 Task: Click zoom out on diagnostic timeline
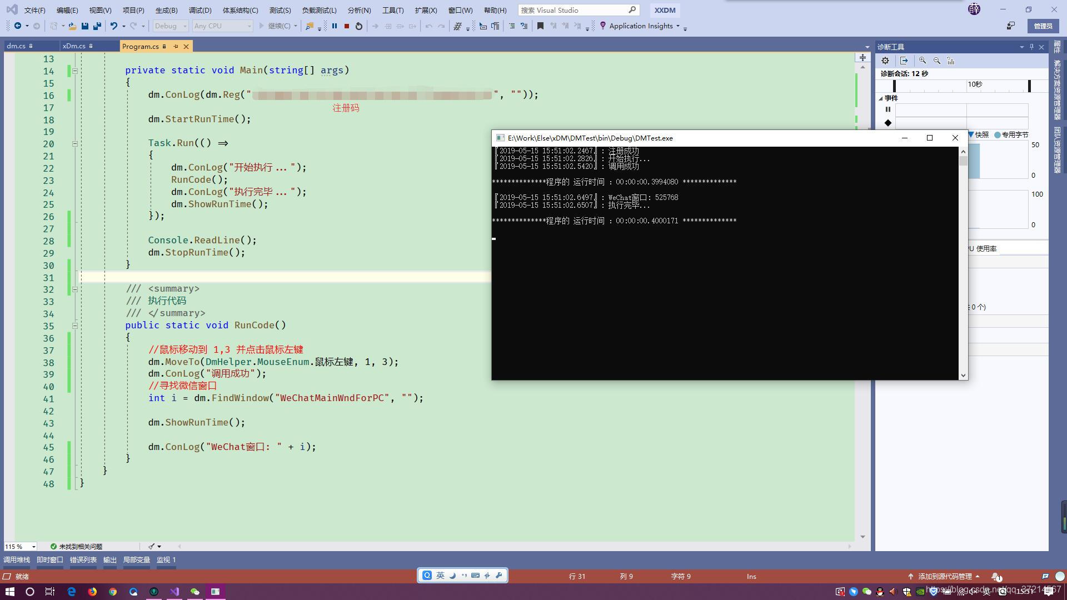[937, 61]
